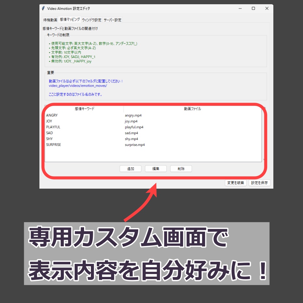The width and height of the screenshot is (303, 303).
Task: Click the 追加 button to add a mapping
Action: click(130, 168)
